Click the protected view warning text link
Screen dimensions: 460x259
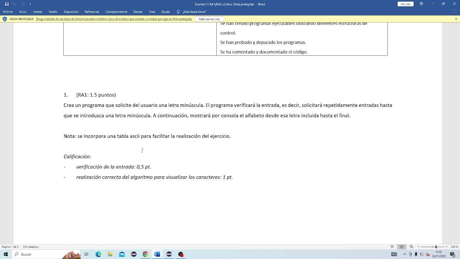click(114, 19)
